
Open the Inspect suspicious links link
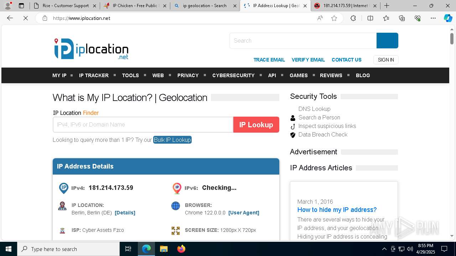327,126
